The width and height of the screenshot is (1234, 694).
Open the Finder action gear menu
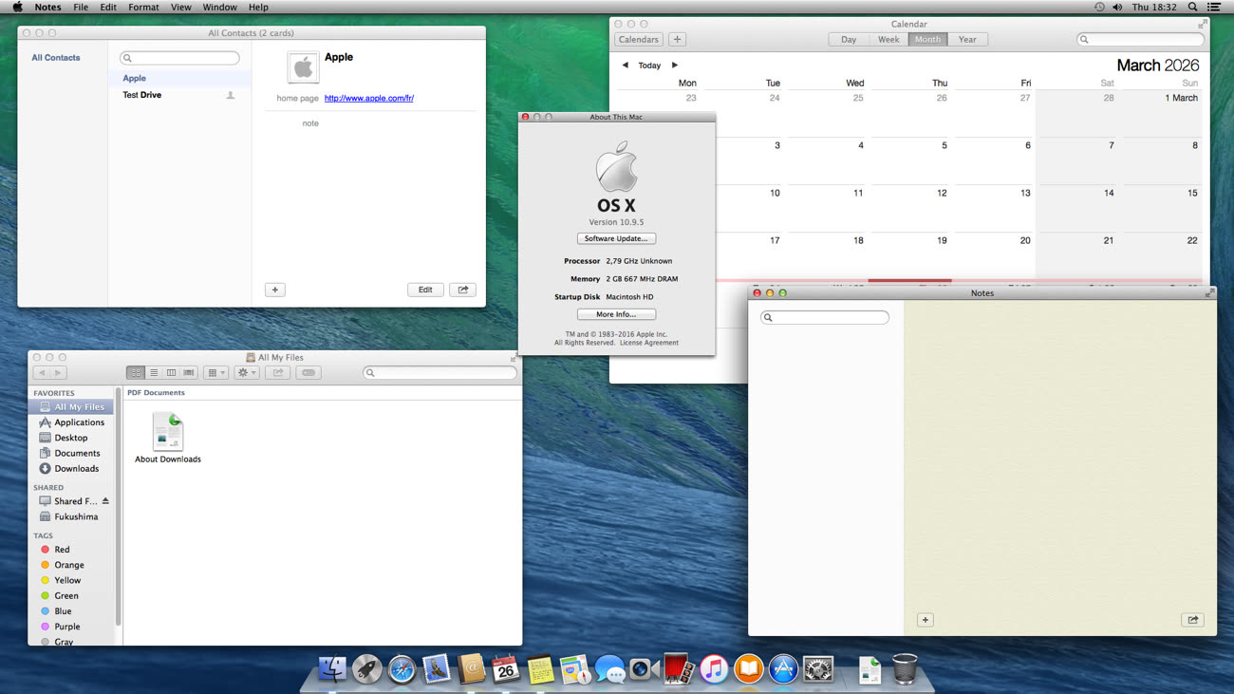(247, 373)
